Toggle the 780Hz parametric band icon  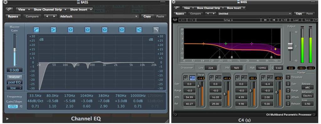click(122, 30)
